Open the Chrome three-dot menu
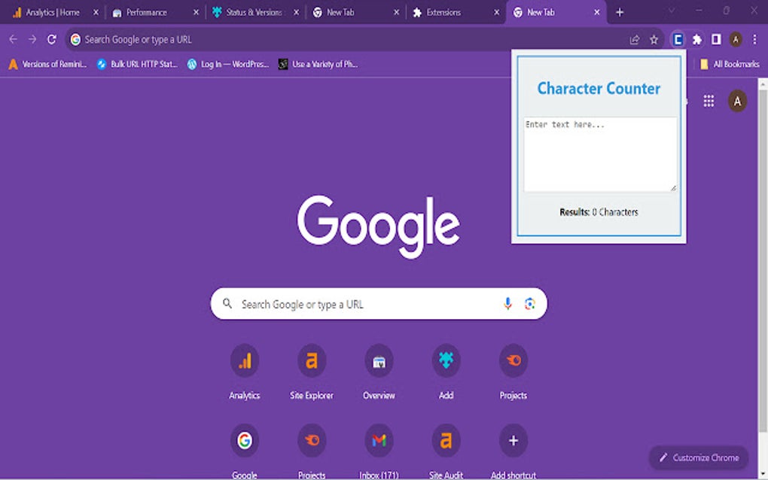This screenshot has width=768, height=480. (x=755, y=39)
